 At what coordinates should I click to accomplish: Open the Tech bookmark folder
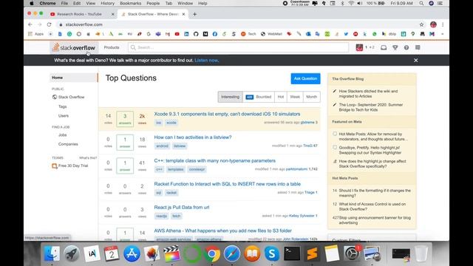pos(248,34)
